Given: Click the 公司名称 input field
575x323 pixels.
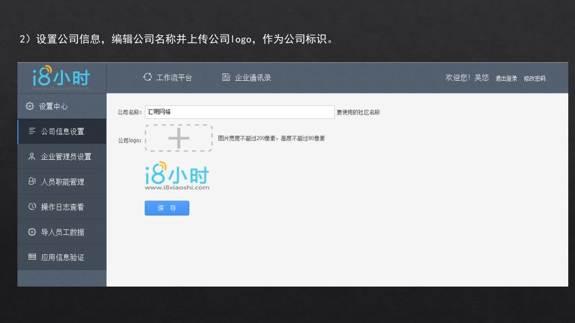Looking at the screenshot, I should coord(239,112).
